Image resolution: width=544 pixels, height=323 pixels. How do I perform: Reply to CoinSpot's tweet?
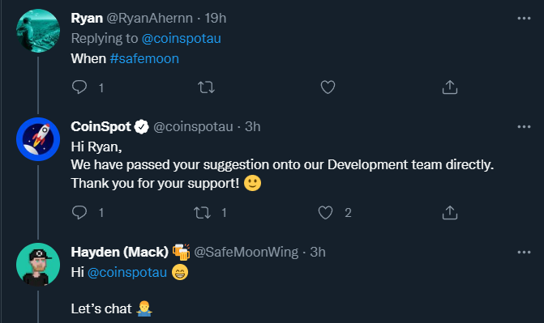(79, 212)
